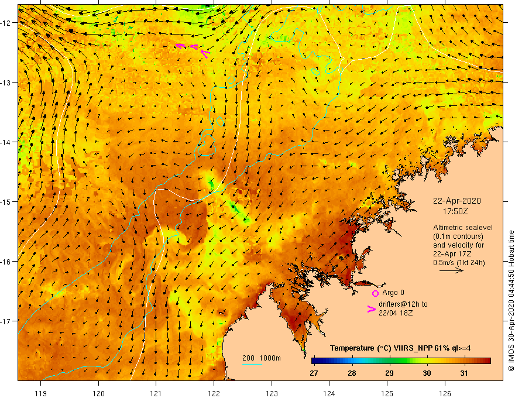The width and height of the screenshot is (515, 398).
Task: Select the date text 22-Apr-2020
Action: click(x=456, y=201)
